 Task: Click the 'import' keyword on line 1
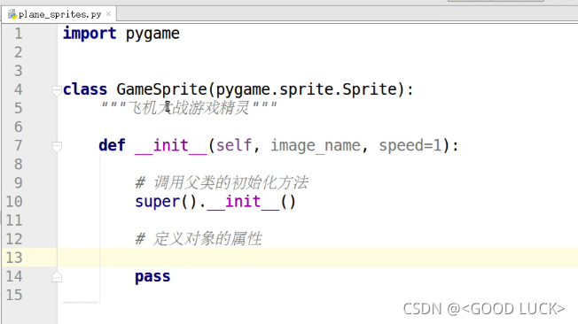[x=90, y=34]
